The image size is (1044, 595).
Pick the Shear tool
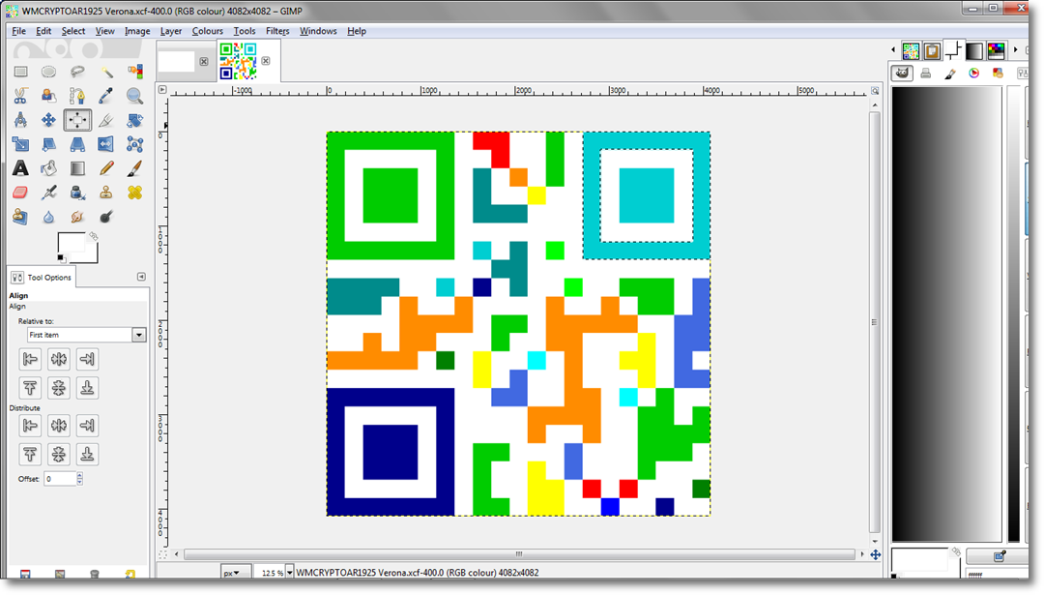(x=48, y=144)
